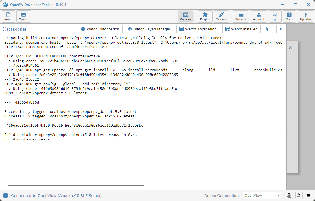The image size is (315, 201).
Task: Start Watch Diagnostics
Action: [x=100, y=29]
